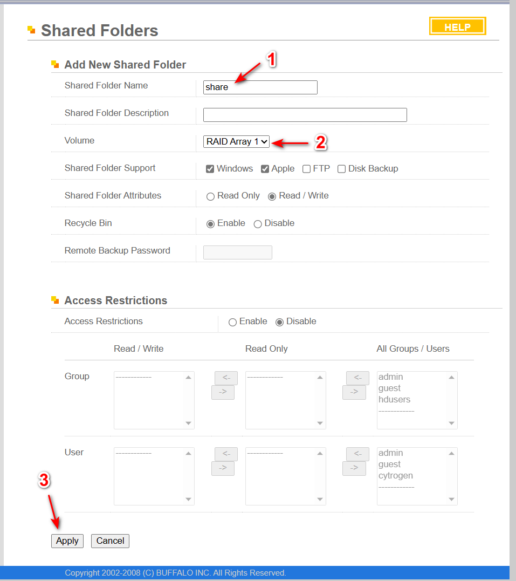Viewport: 516px width, 581px height.
Task: Select Read Only shared folder attribute
Action: pos(210,196)
